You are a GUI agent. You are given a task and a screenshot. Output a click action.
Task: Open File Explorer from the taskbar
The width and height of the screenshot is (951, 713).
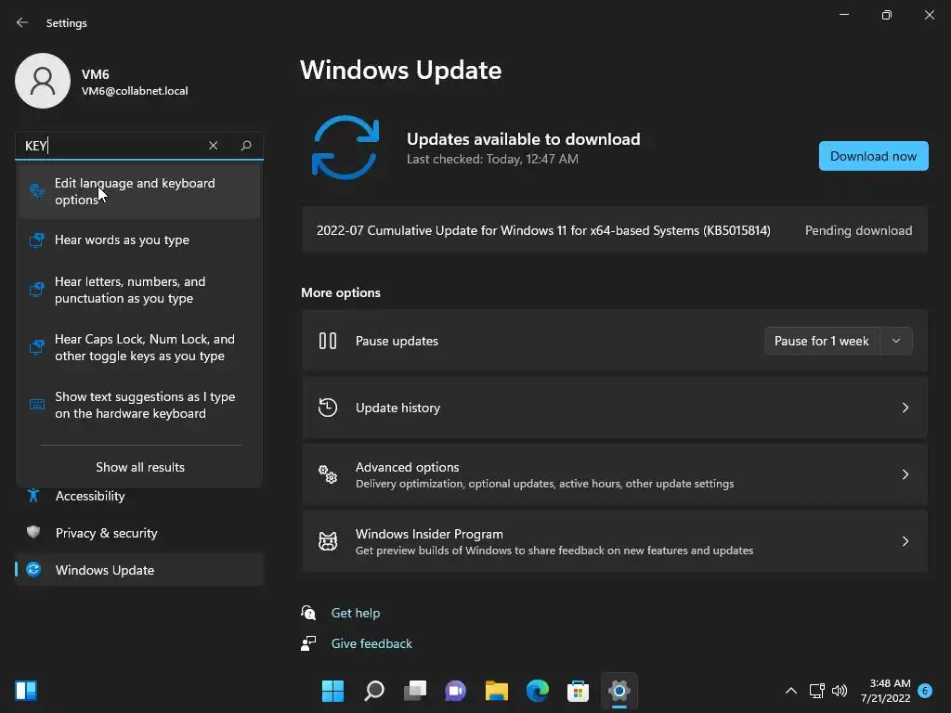pyautogui.click(x=497, y=691)
